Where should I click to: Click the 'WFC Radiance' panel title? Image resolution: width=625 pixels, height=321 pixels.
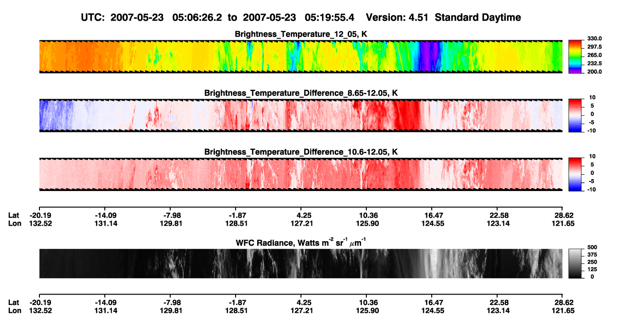tap(301, 242)
